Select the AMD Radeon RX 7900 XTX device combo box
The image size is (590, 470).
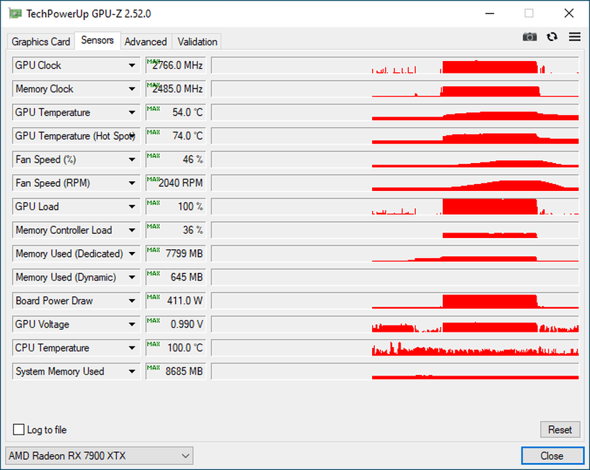coord(99,455)
